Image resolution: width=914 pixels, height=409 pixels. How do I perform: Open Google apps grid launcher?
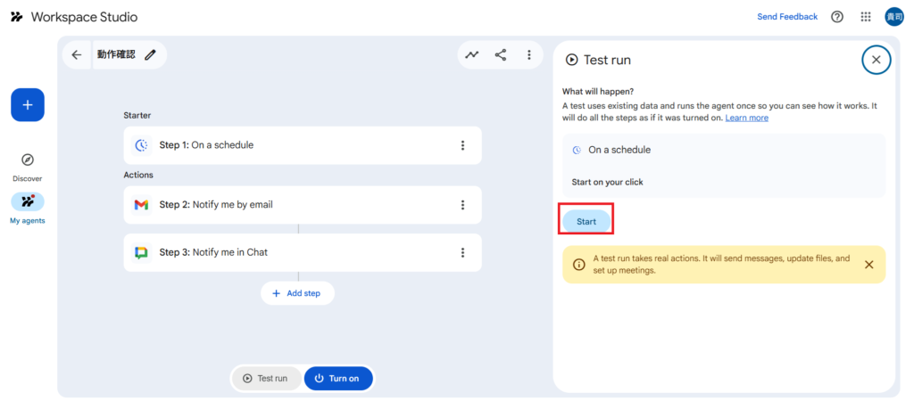865,17
